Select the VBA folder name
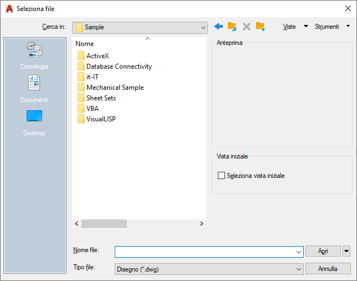Screen dimensions: 357x281 (93, 109)
